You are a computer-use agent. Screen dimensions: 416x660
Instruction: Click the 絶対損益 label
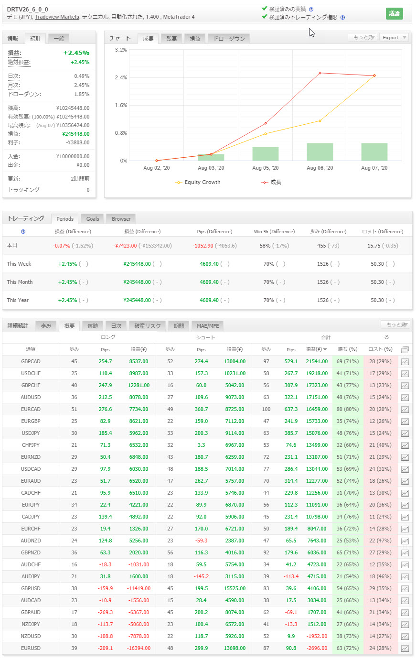pos(19,62)
